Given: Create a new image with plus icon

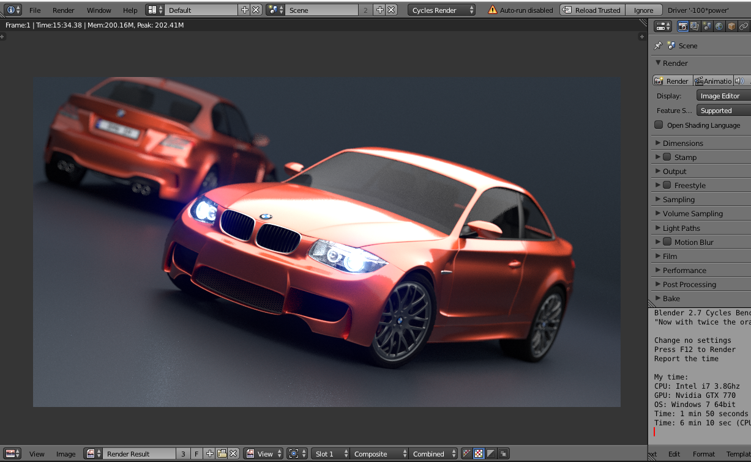Looking at the screenshot, I should coord(210,453).
